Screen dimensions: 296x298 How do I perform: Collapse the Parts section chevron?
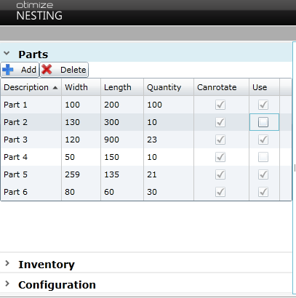point(7,53)
